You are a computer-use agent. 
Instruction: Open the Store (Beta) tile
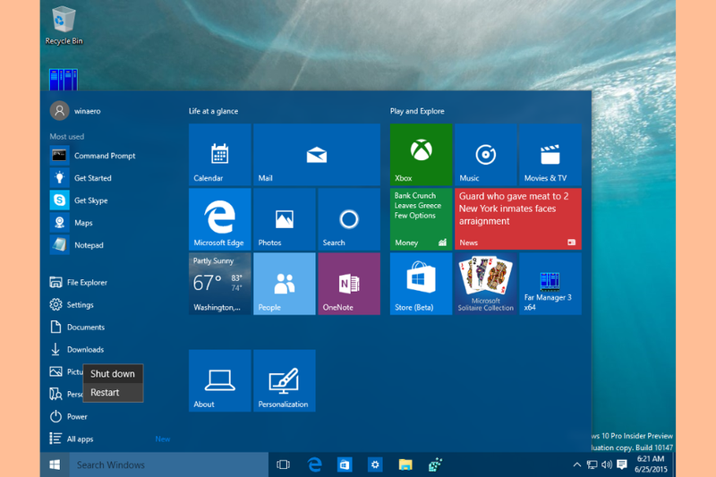coord(421,284)
